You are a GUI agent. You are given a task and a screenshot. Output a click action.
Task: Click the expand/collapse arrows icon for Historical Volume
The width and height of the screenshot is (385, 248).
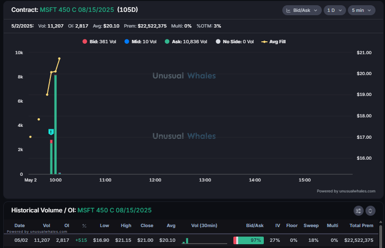(x=370, y=210)
